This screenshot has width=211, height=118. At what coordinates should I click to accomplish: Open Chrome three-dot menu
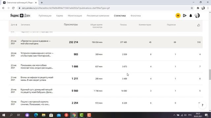(208, 8)
